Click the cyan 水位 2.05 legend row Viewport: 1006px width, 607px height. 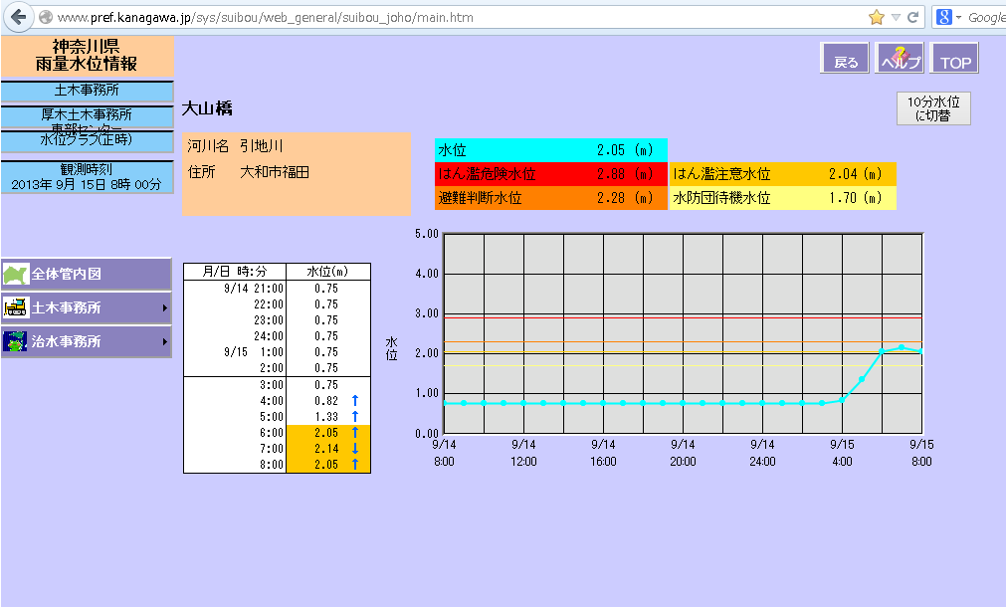coord(550,150)
